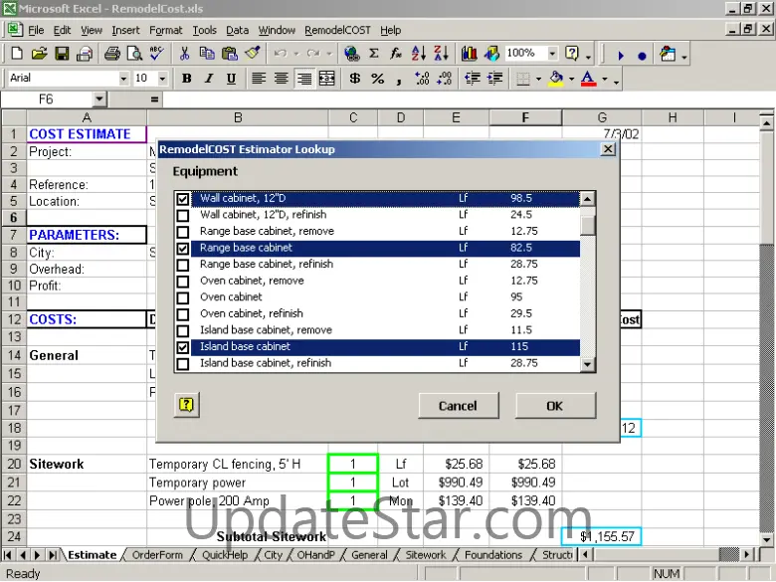Check Island base cabinet, refinish

click(x=183, y=364)
